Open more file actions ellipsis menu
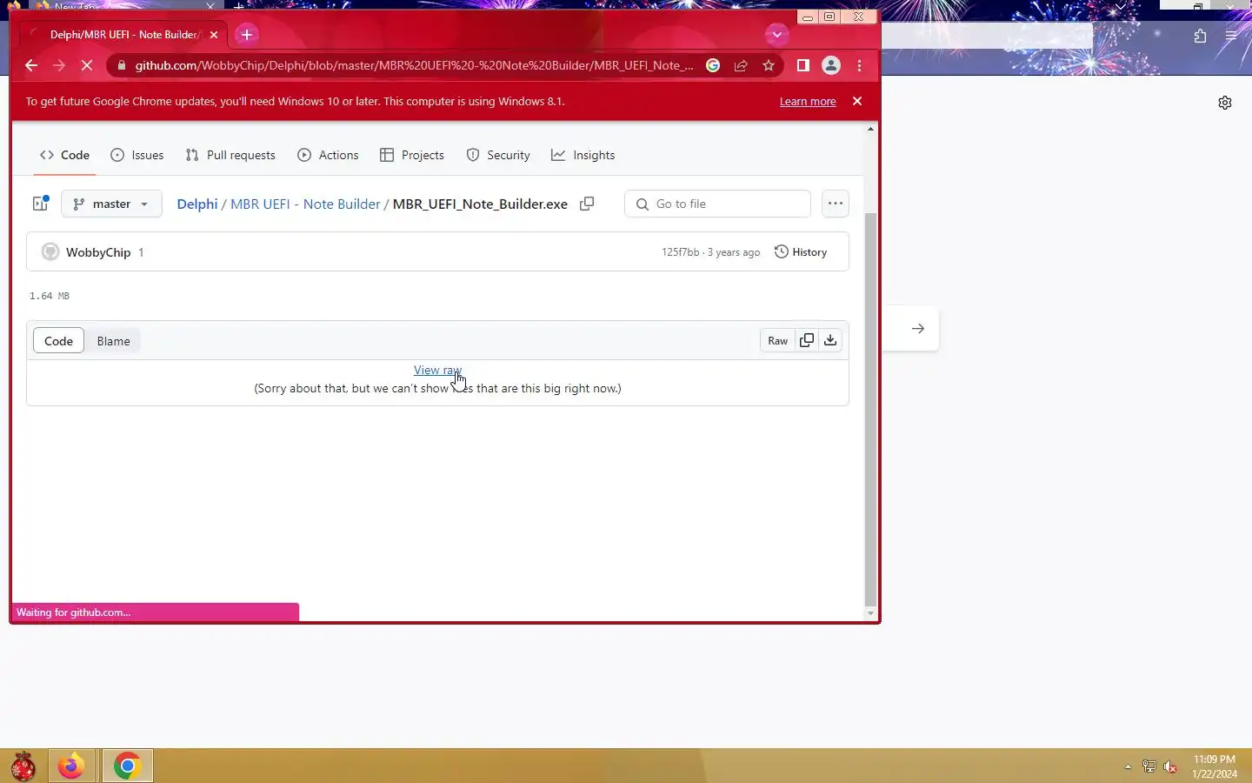This screenshot has width=1252, height=783. [x=836, y=204]
